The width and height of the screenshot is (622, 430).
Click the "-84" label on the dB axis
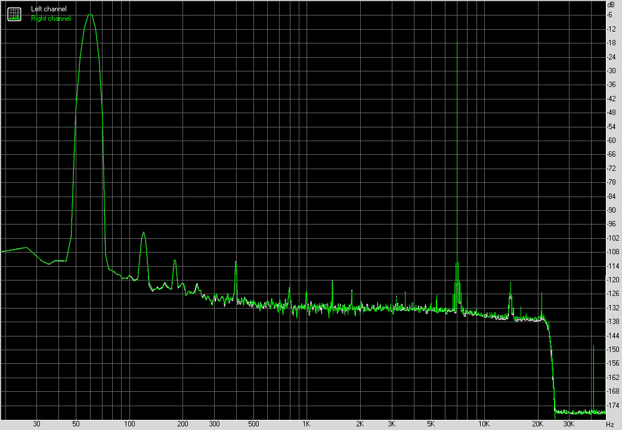611,196
